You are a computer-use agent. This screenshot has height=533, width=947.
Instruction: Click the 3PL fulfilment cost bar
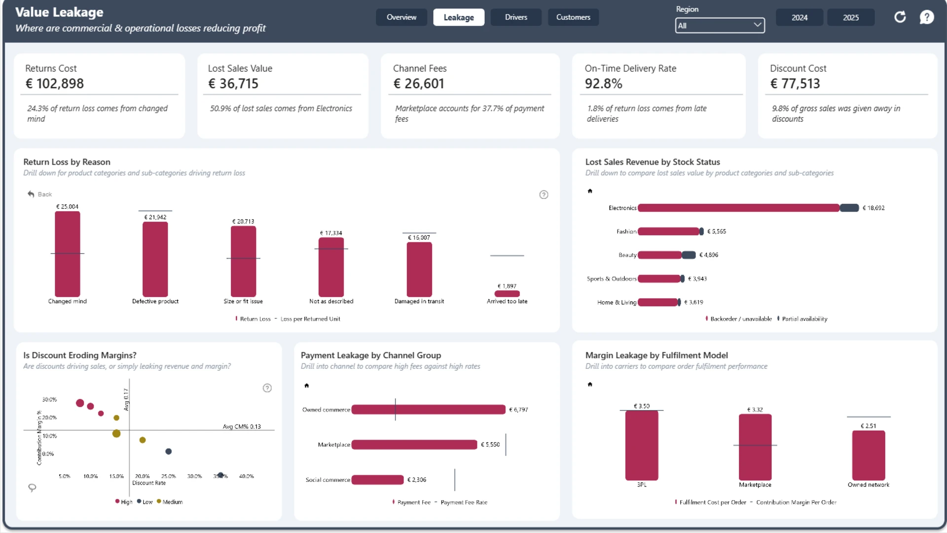pyautogui.click(x=642, y=446)
